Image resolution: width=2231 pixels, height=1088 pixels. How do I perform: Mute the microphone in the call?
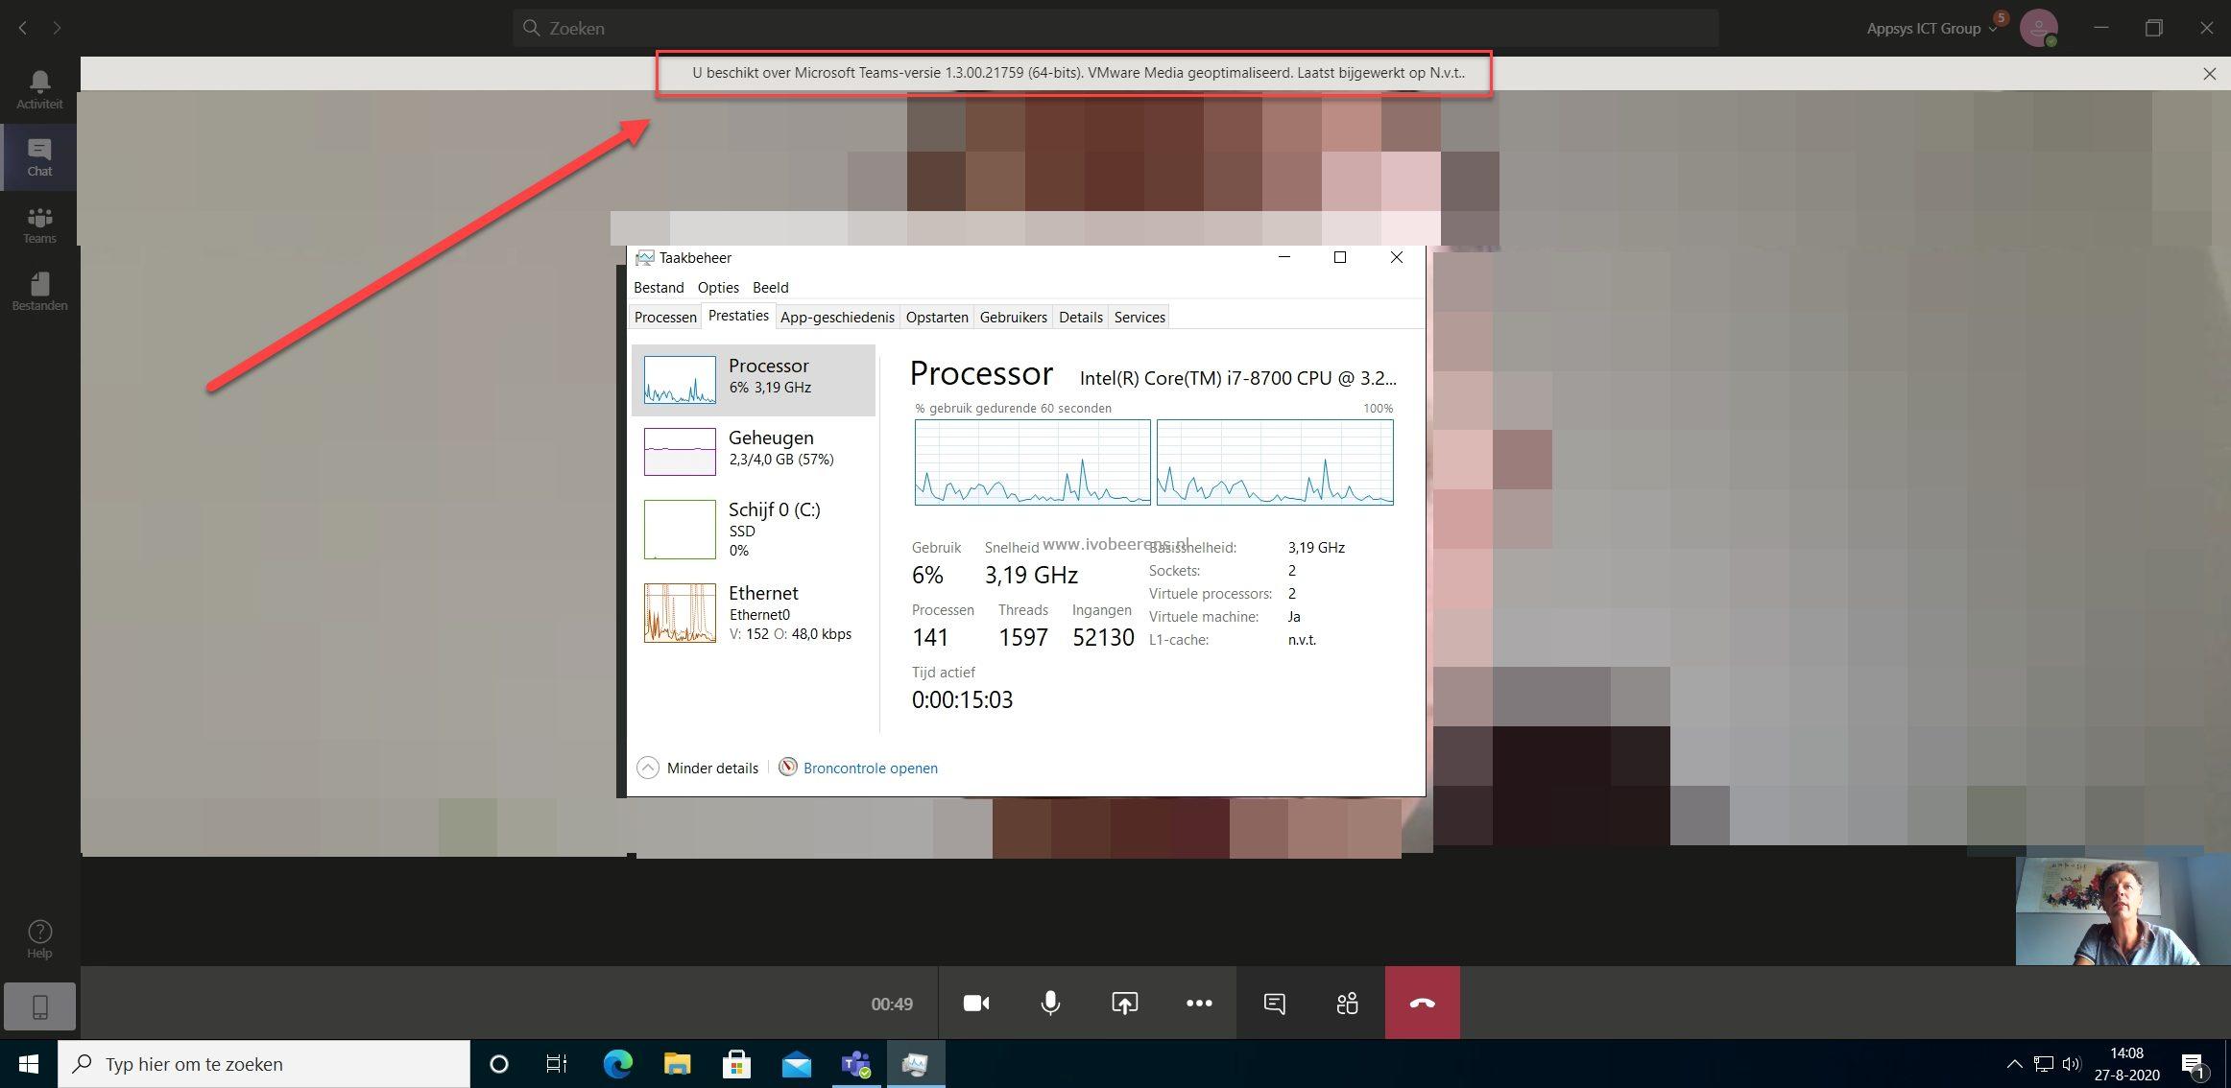pos(1050,1003)
